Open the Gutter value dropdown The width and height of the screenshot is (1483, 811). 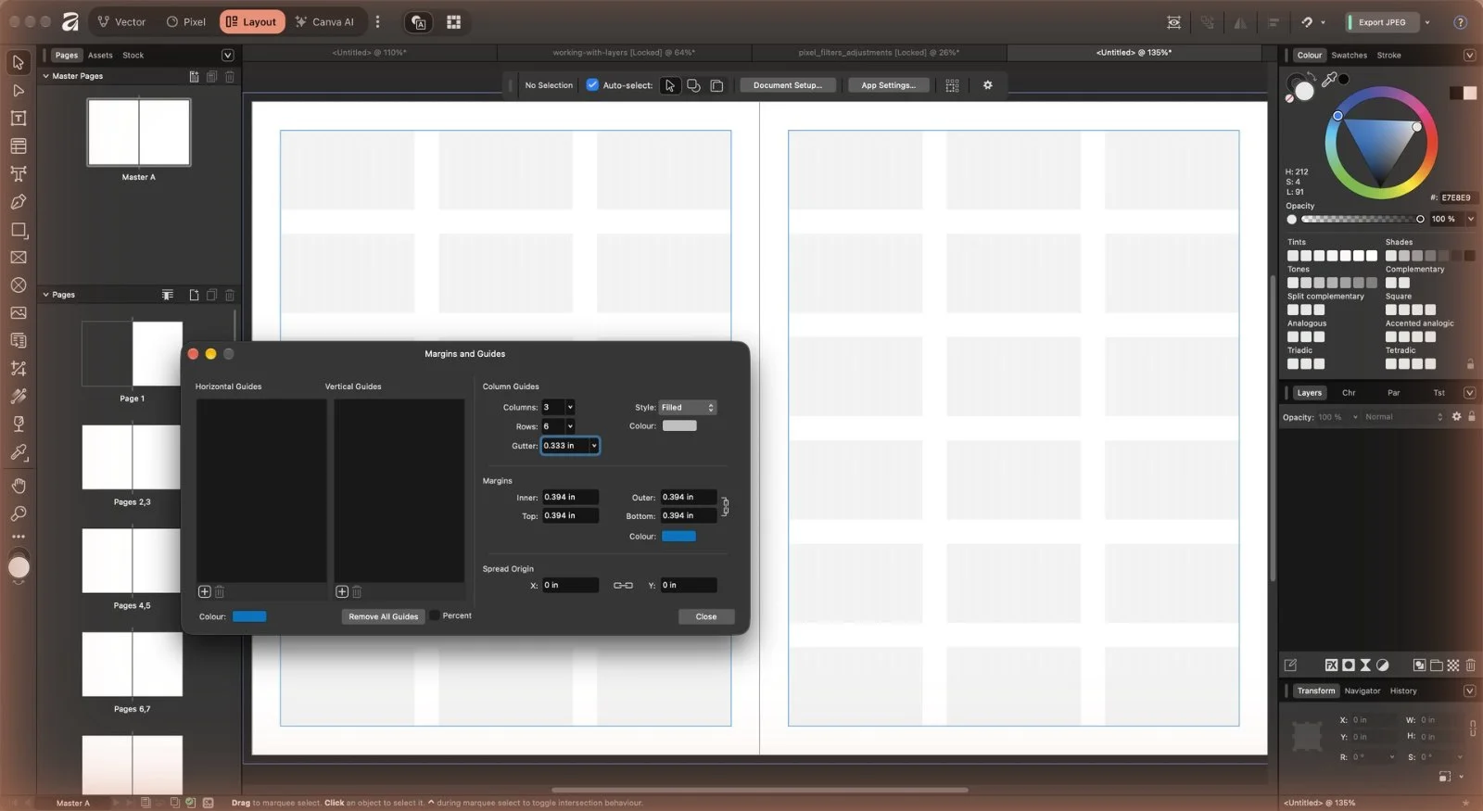coord(594,446)
